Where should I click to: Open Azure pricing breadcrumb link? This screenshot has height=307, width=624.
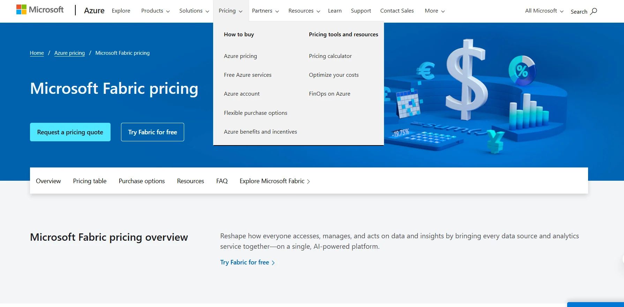pyautogui.click(x=69, y=53)
